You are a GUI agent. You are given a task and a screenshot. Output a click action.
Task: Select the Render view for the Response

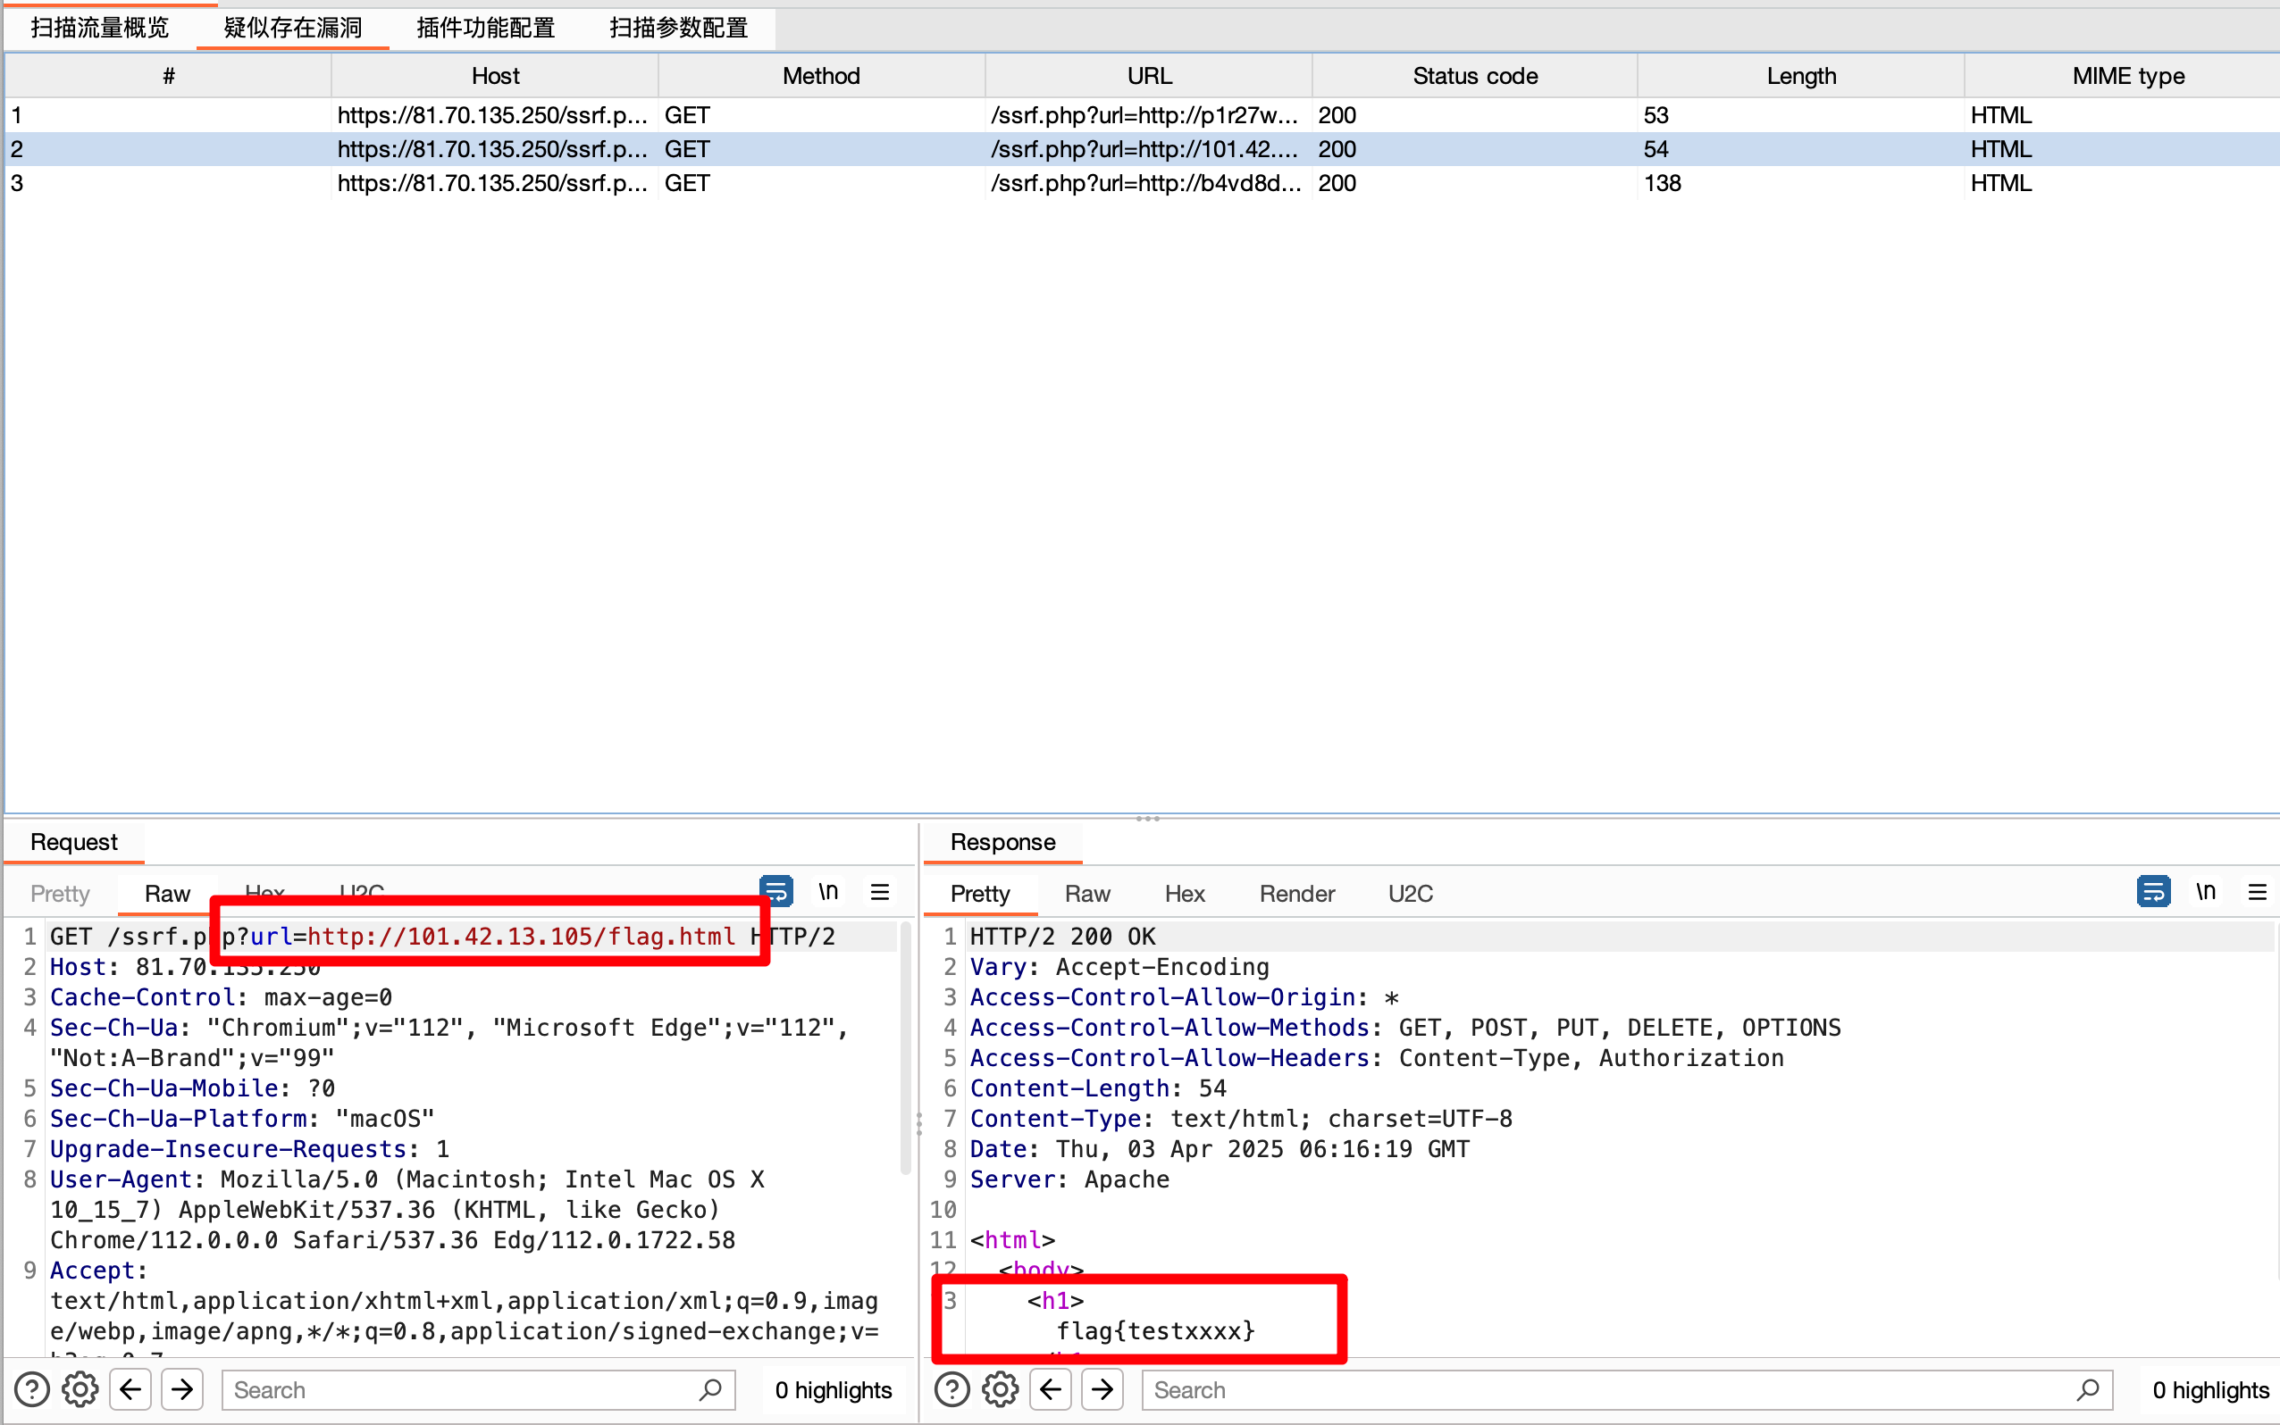pyautogui.click(x=1296, y=894)
